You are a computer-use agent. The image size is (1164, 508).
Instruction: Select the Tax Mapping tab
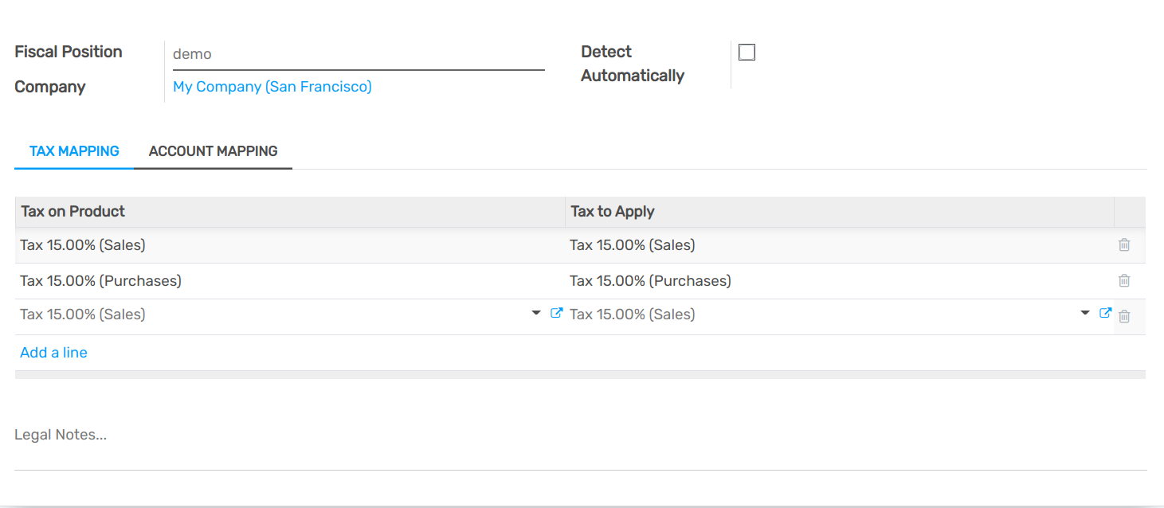(73, 150)
